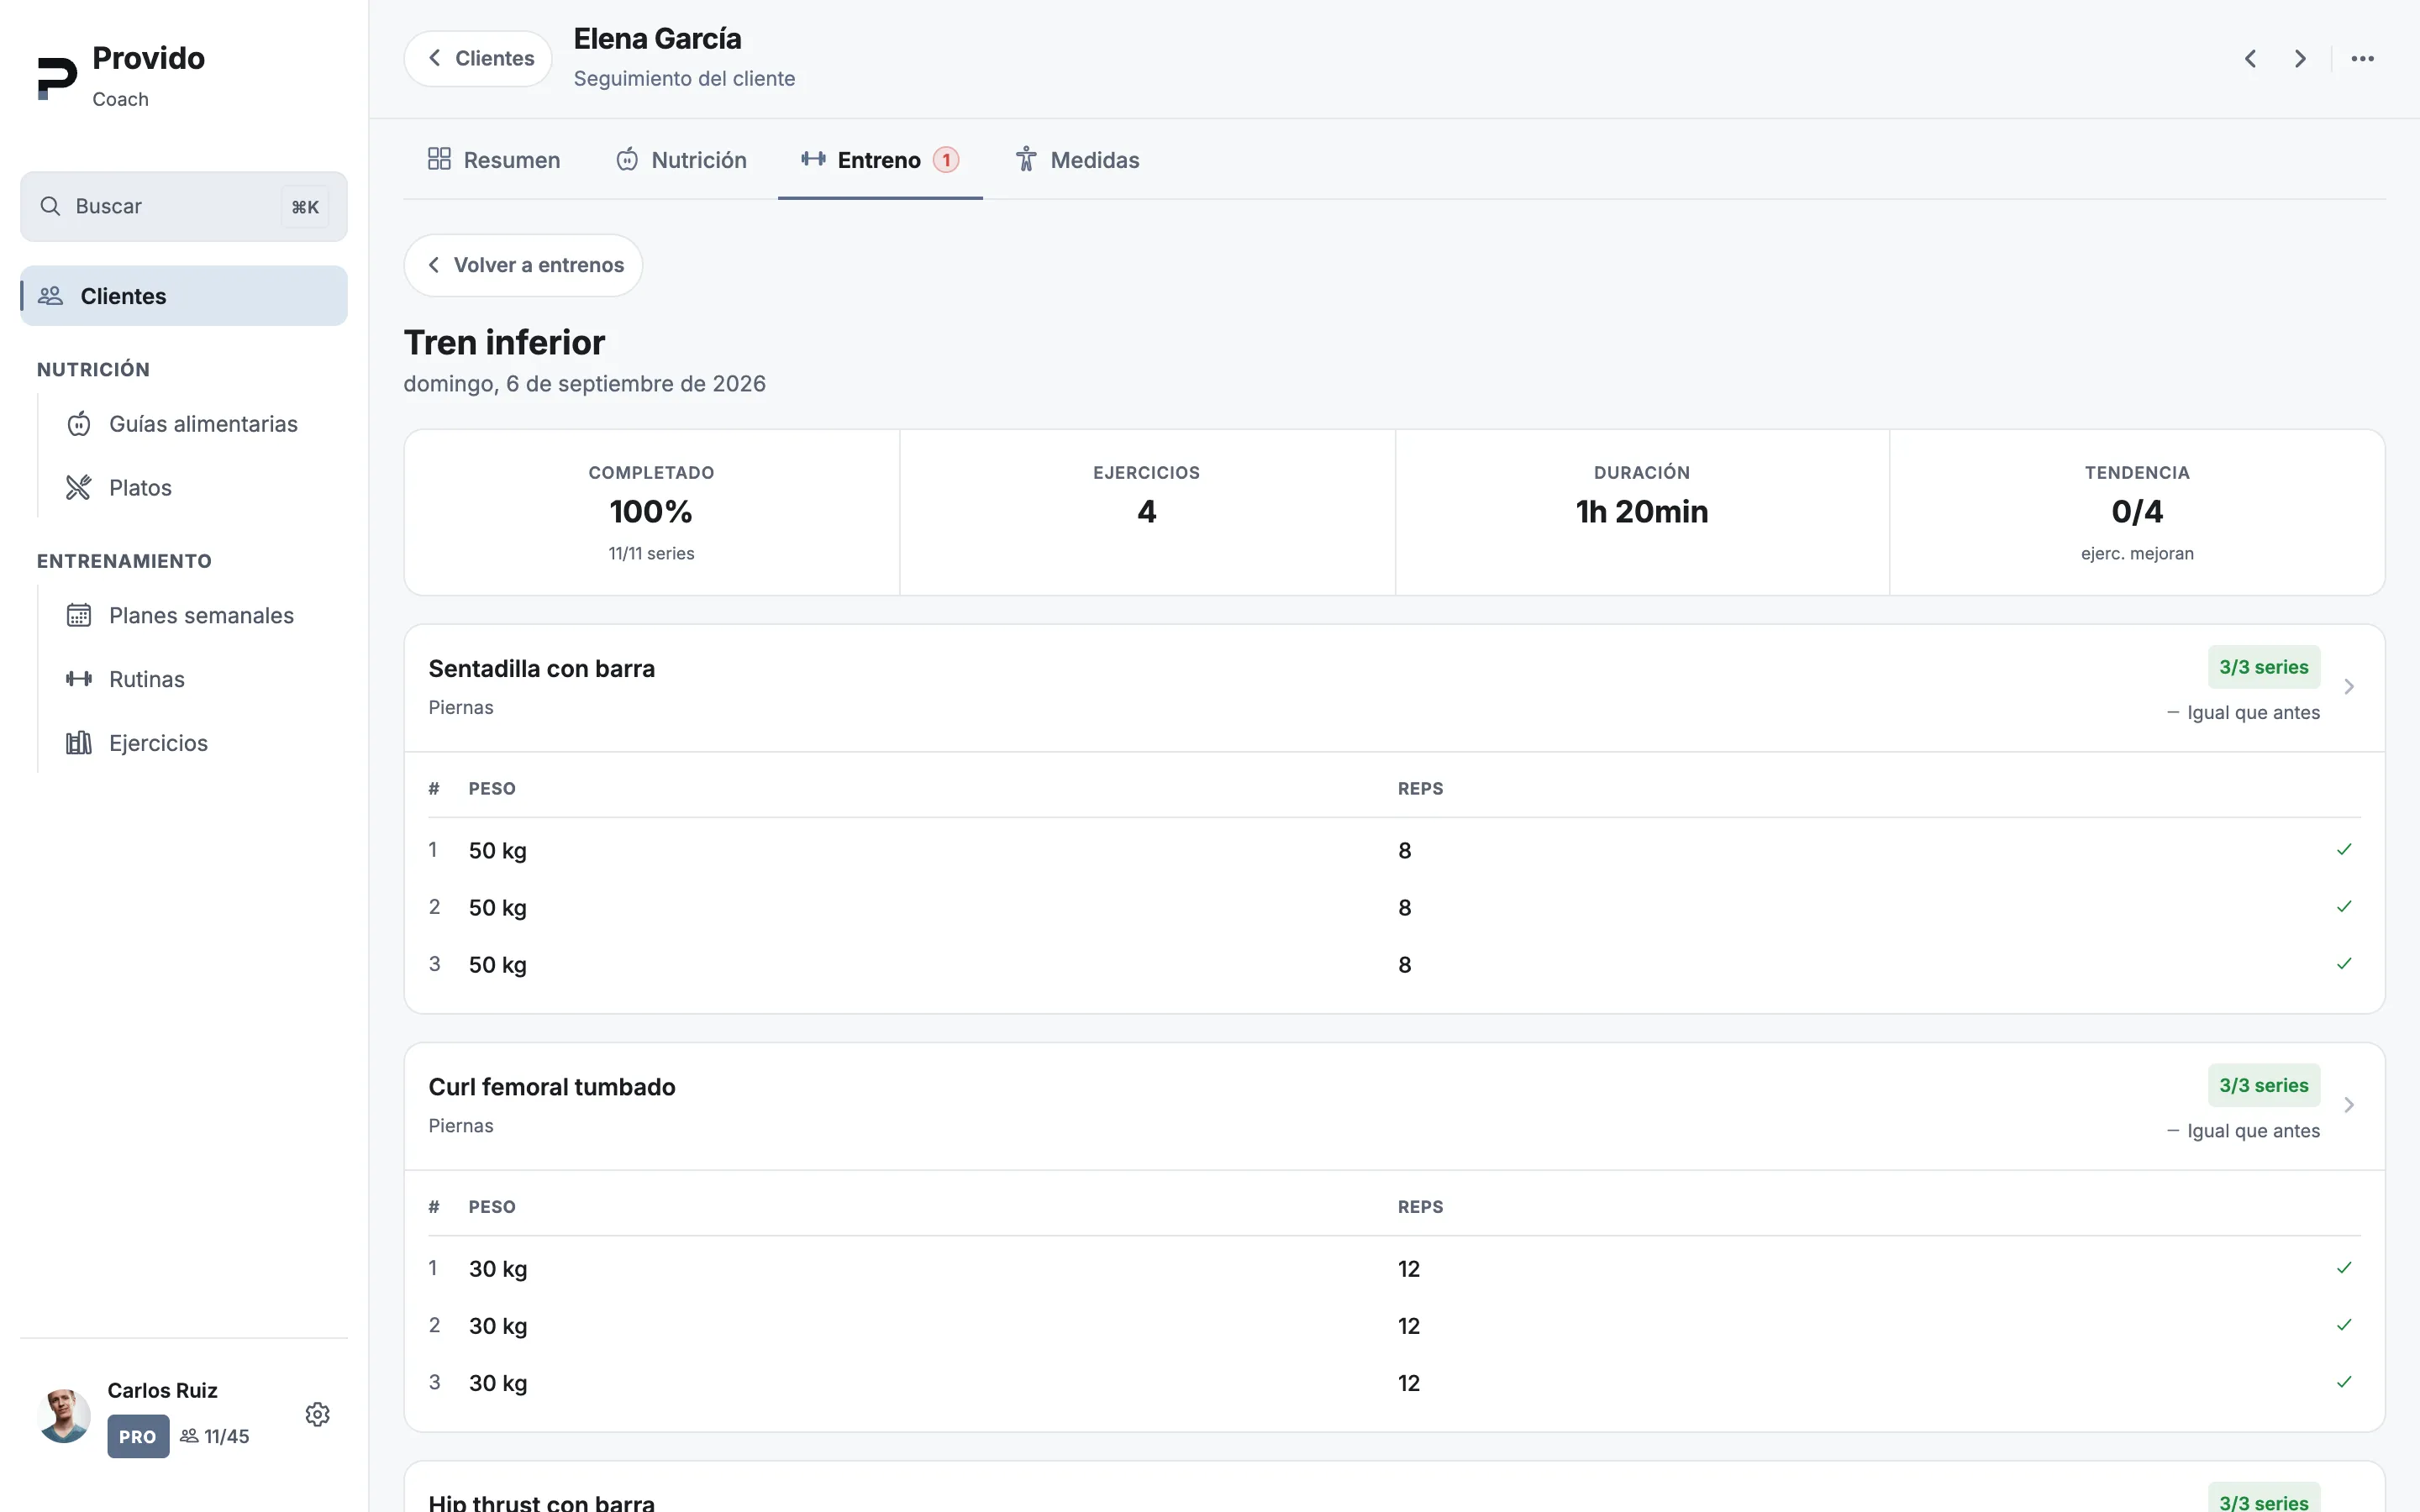Click the ⌘K shortcut hint
The height and width of the screenshot is (1512, 2420).
(305, 207)
